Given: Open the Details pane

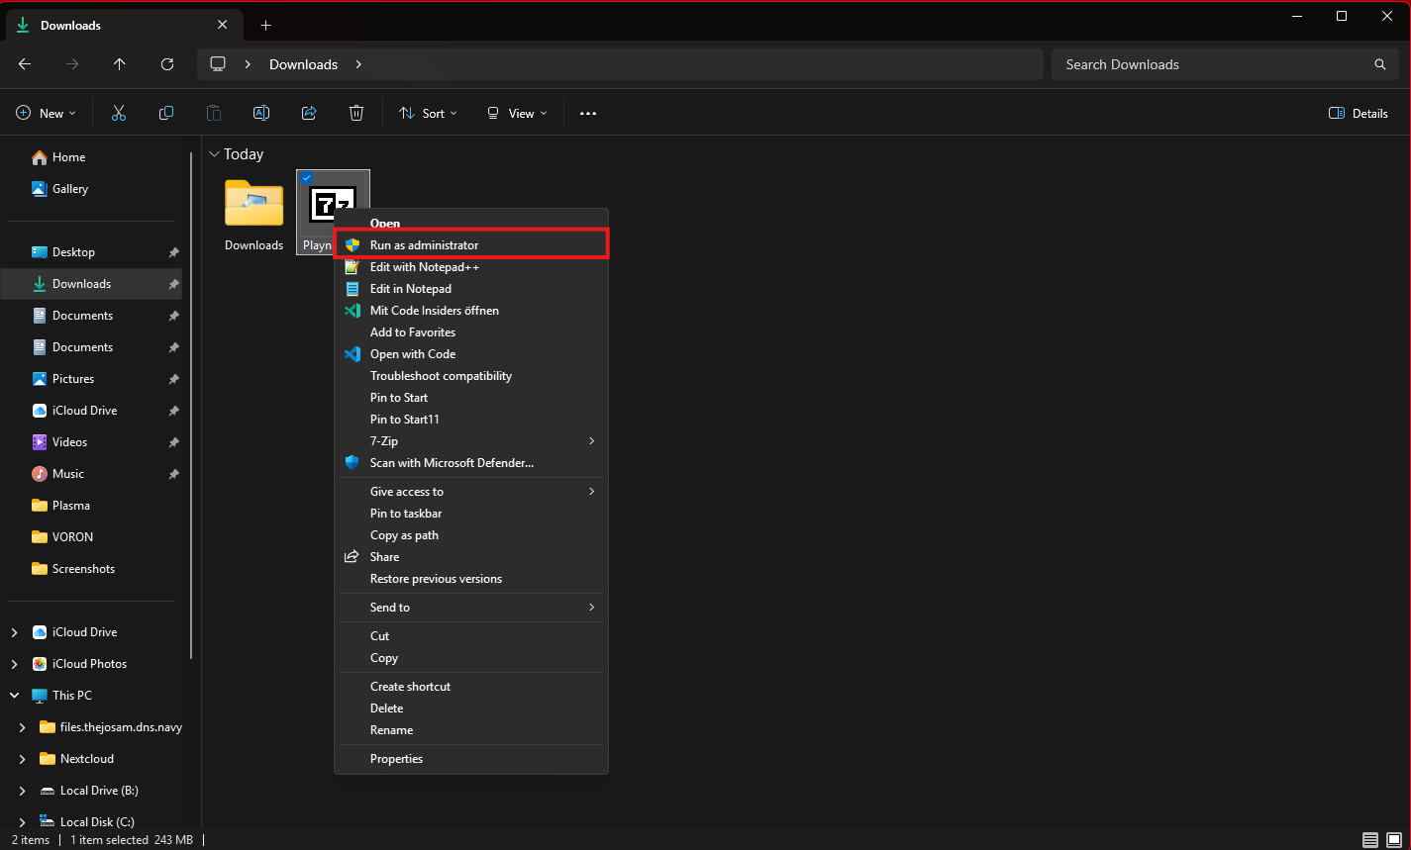Looking at the screenshot, I should click(x=1358, y=112).
